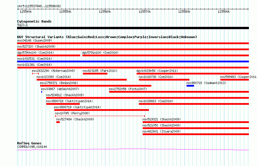Click the esv2632290 (McKernan2009) label

click(53, 71)
